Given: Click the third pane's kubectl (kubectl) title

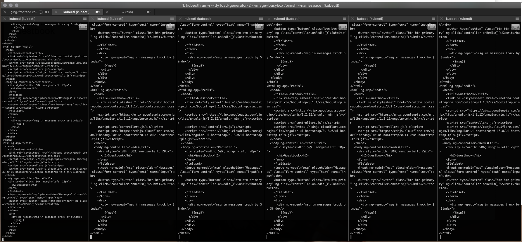Looking at the screenshot, I should point(198,19).
